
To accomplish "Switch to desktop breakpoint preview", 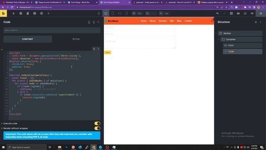I will click(106, 13).
